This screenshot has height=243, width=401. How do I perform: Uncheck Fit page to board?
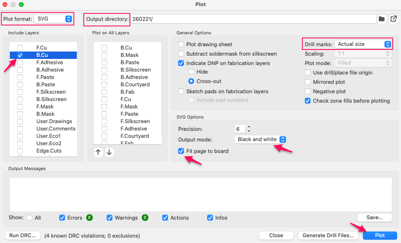tap(181, 151)
